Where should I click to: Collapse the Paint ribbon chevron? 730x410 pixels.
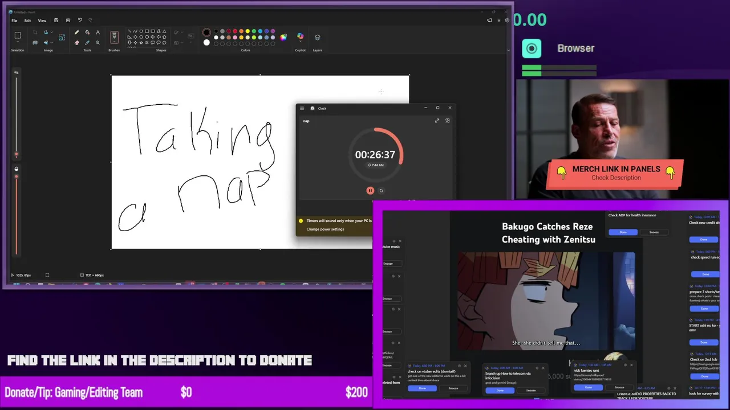(508, 50)
